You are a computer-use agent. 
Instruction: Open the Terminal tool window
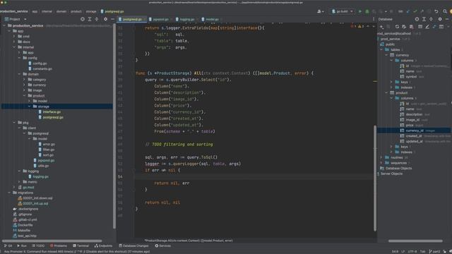(81, 246)
